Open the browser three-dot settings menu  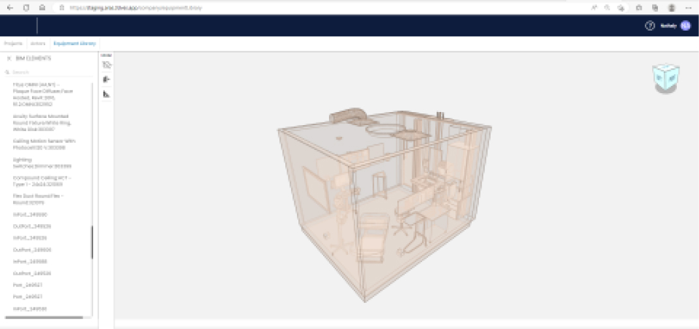point(688,7)
